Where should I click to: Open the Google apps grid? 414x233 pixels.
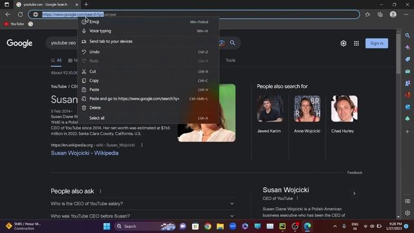pos(356,43)
